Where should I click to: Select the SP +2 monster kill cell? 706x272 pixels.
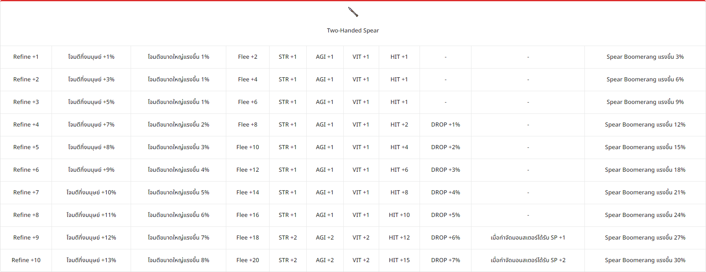[x=528, y=260]
